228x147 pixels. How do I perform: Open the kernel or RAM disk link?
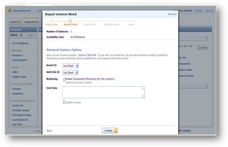[x=87, y=55]
